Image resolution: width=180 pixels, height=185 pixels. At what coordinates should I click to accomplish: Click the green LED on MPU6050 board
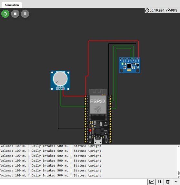[x=123, y=64]
